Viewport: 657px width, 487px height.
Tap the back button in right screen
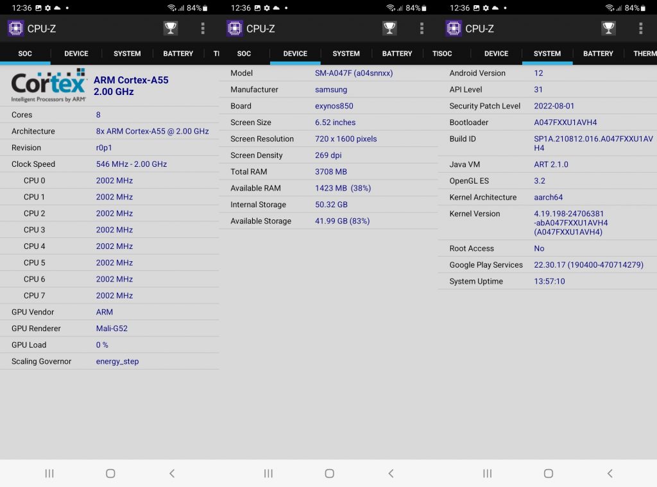(610, 473)
